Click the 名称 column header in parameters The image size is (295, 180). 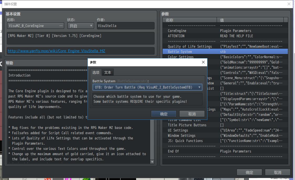coord(190,20)
